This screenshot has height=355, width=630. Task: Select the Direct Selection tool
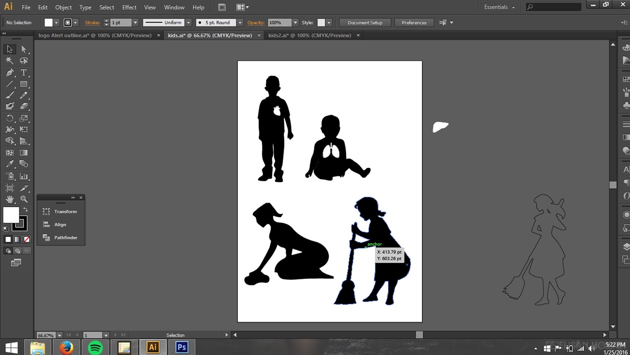coord(24,49)
